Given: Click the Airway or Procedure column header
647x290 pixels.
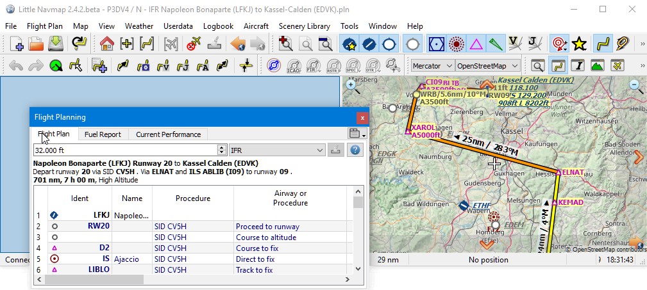Looking at the screenshot, I should pyautogui.click(x=290, y=198).
